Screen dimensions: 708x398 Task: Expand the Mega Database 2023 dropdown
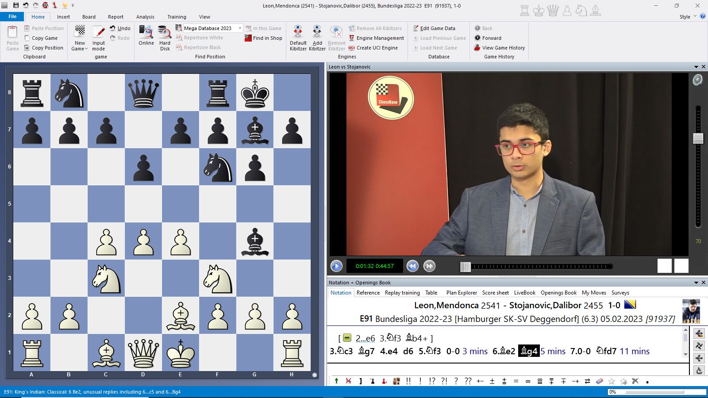(x=240, y=28)
